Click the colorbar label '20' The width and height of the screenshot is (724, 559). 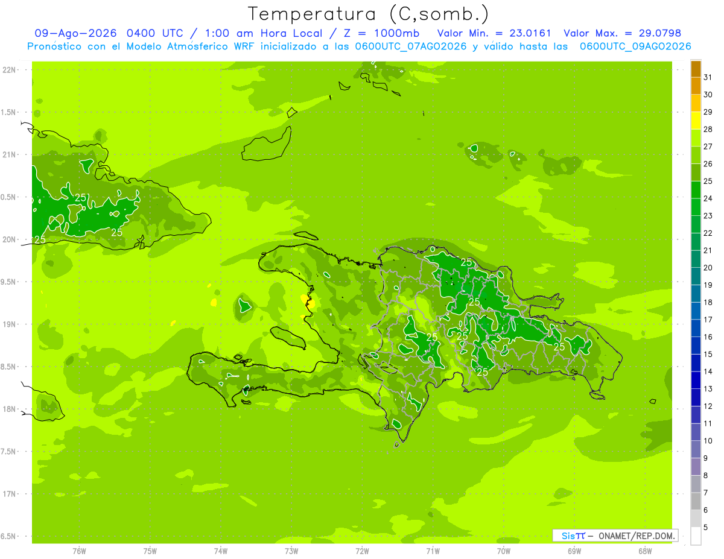(x=708, y=268)
